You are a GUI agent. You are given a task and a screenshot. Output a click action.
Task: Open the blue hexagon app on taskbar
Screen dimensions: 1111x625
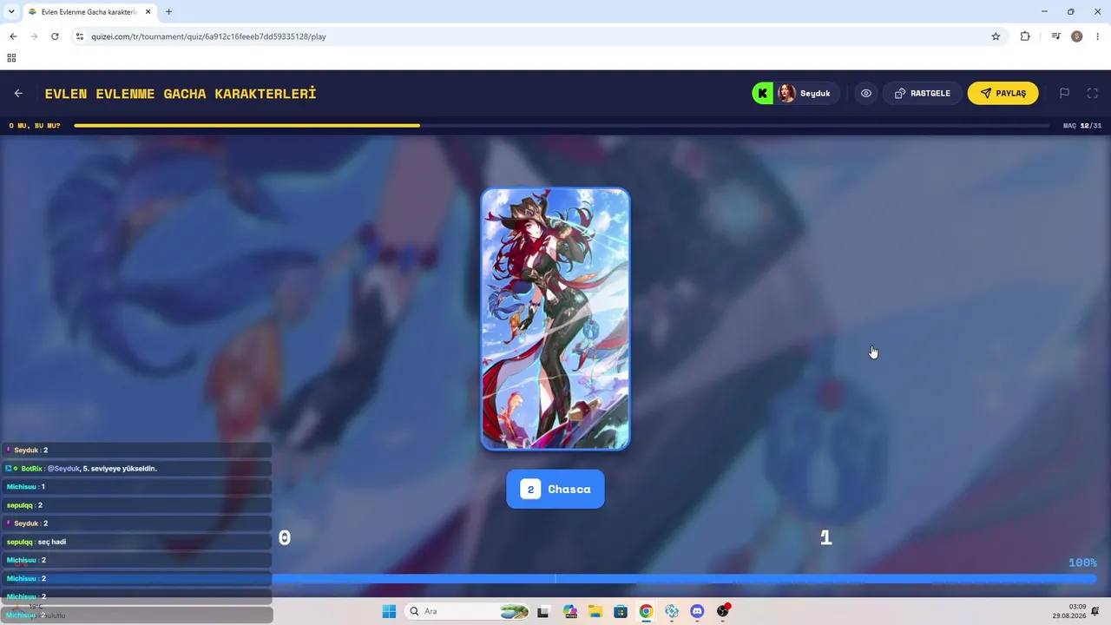[x=672, y=611]
